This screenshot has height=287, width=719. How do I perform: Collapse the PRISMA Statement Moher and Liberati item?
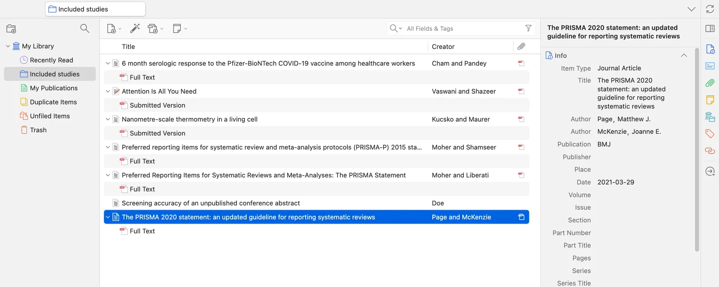[x=108, y=175]
